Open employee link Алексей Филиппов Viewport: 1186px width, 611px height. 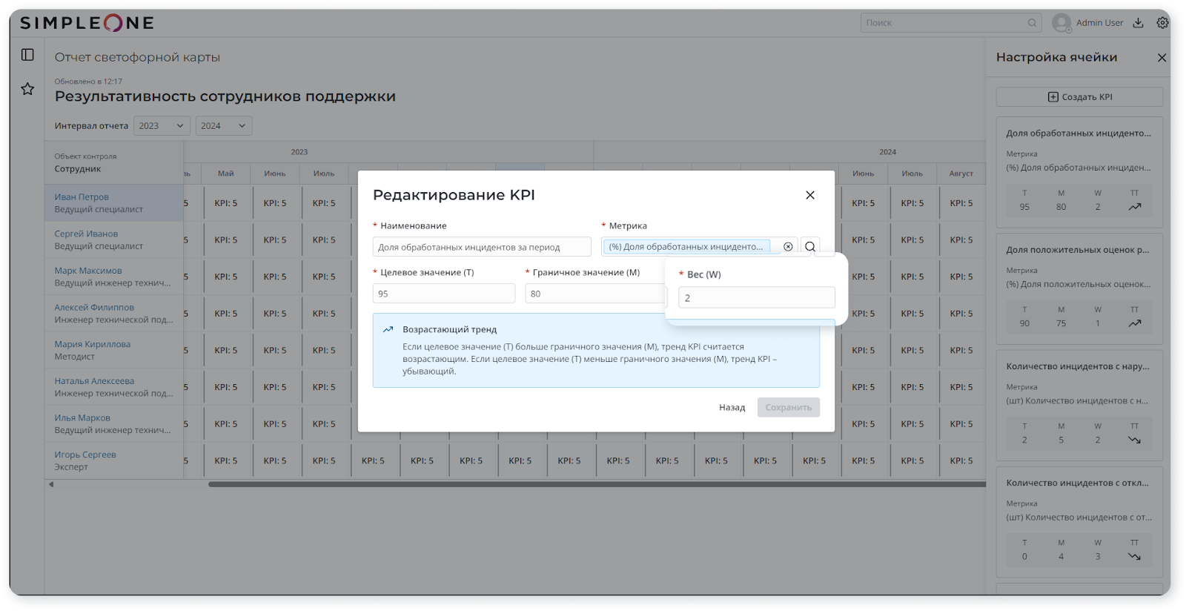[x=94, y=307]
